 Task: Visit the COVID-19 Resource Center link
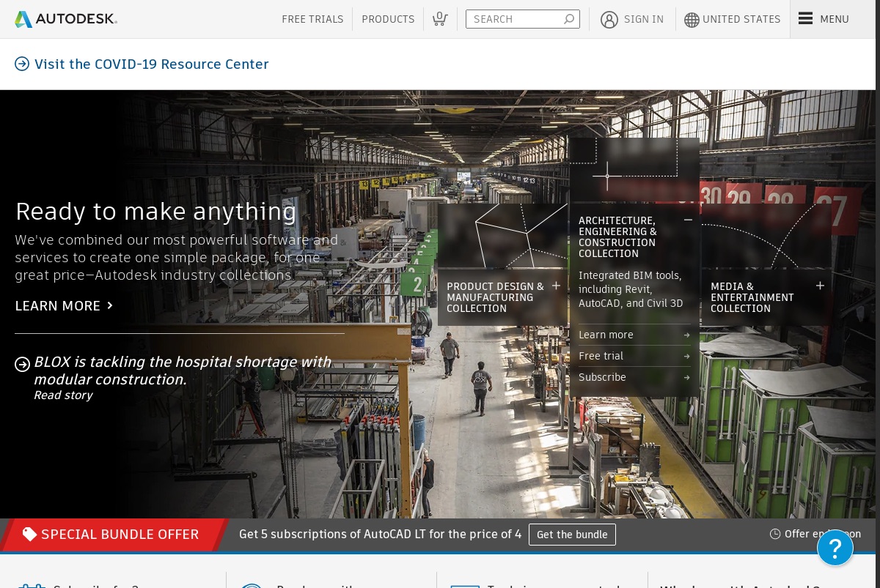[x=152, y=64]
